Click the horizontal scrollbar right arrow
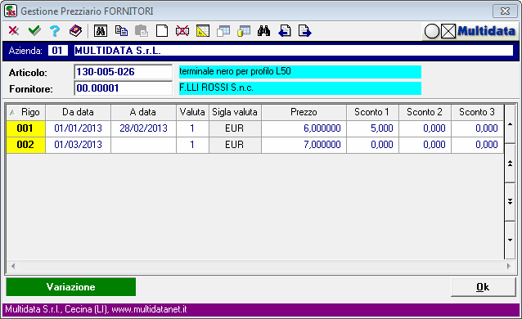Image resolution: width=522 pixels, height=319 pixels. click(509, 266)
